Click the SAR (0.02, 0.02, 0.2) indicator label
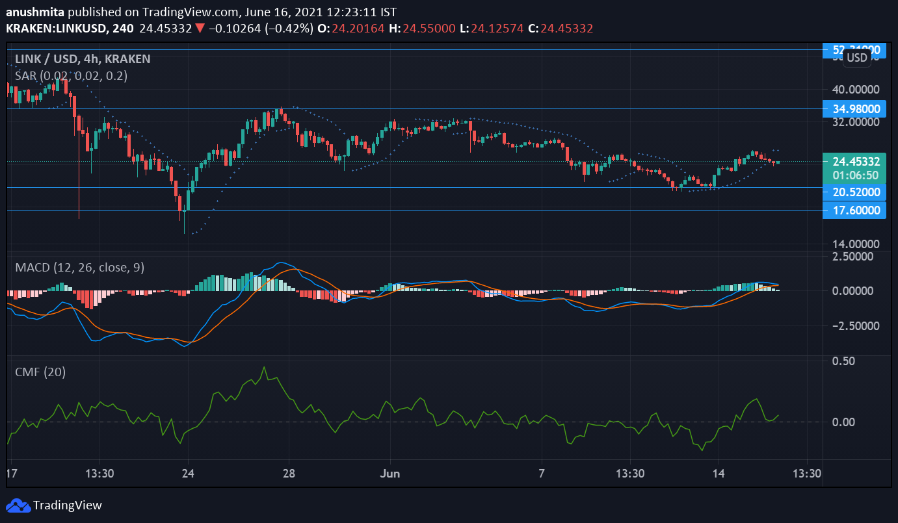Image resolution: width=898 pixels, height=523 pixels. pos(71,75)
